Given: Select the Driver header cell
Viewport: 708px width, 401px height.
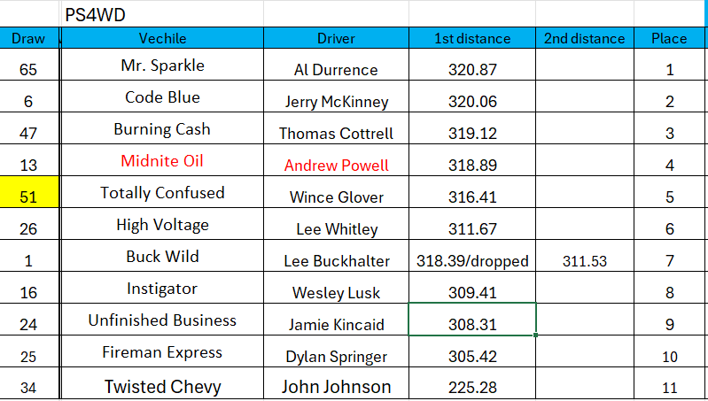Looking at the screenshot, I should 336,38.
